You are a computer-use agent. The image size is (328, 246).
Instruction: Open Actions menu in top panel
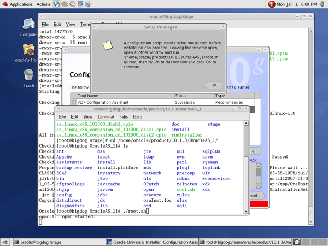click(x=43, y=4)
